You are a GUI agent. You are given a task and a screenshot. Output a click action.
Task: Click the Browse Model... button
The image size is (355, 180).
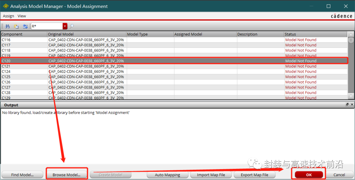pos(66,175)
